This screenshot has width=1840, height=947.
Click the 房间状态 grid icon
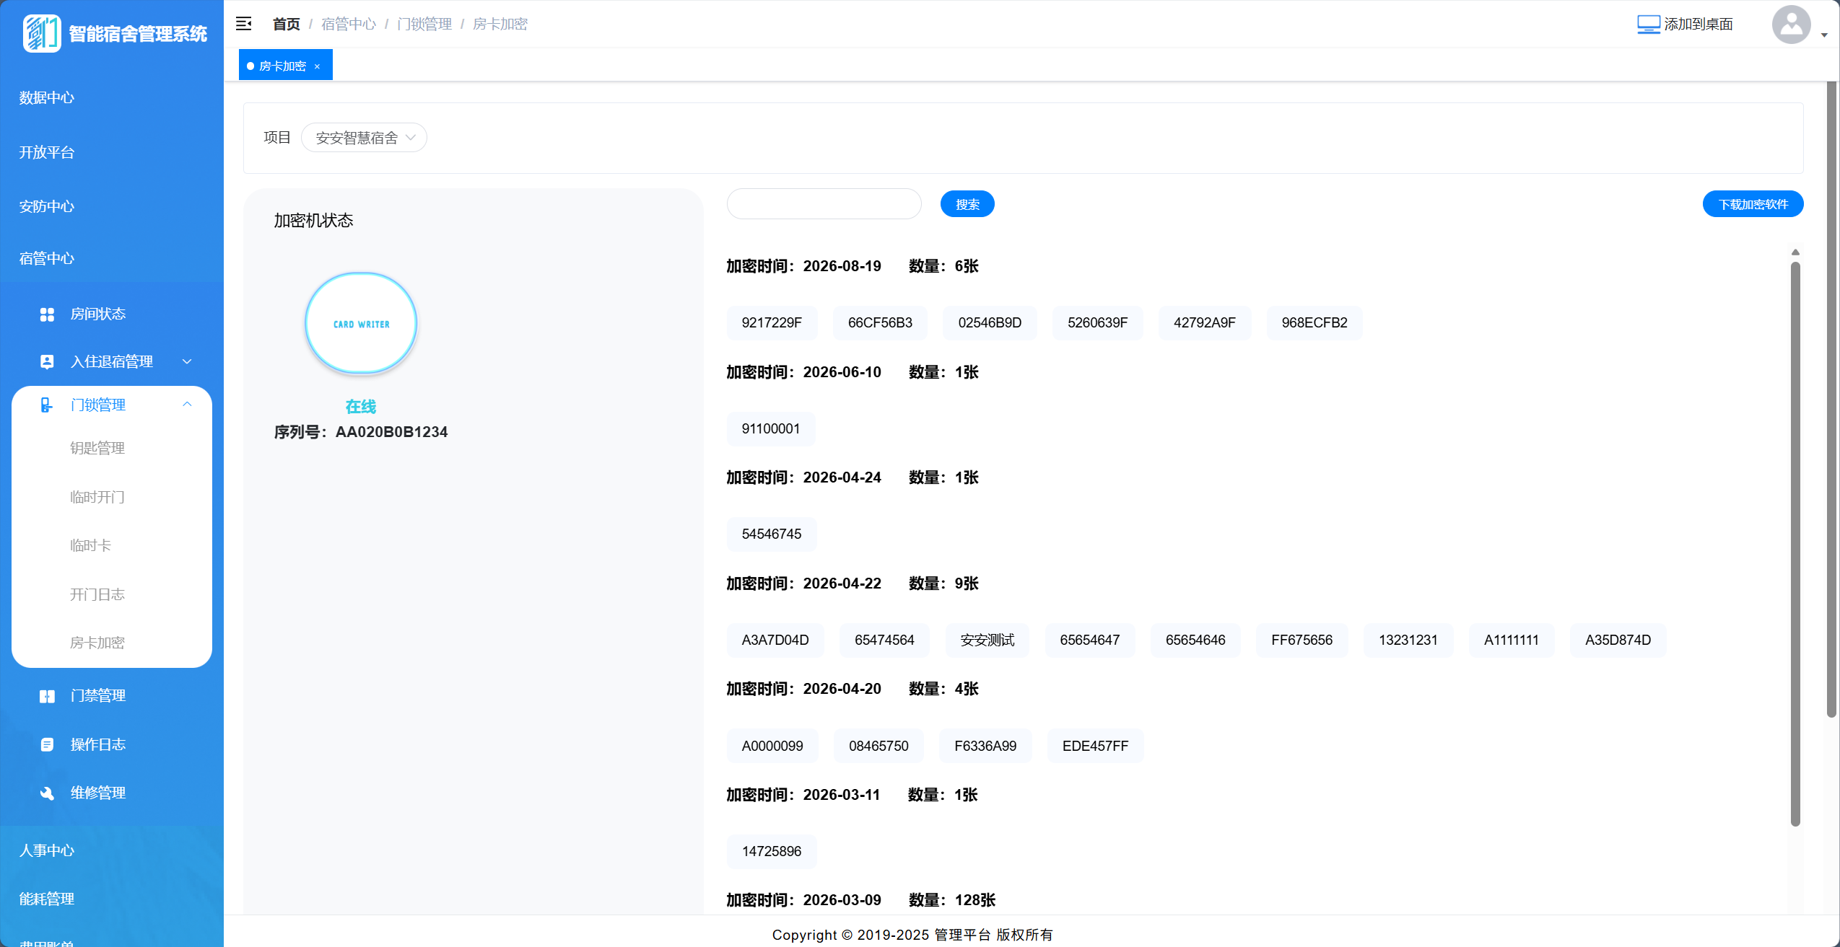47,314
